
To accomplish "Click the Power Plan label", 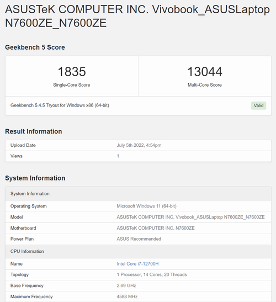I will coord(22,239).
